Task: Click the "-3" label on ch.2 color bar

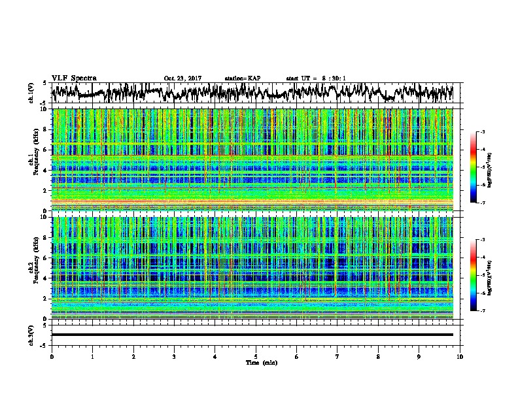Action: point(483,240)
